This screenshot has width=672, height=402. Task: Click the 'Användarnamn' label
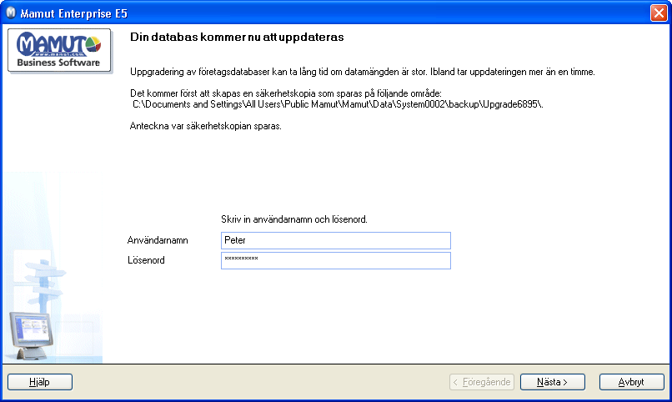pyautogui.click(x=158, y=240)
